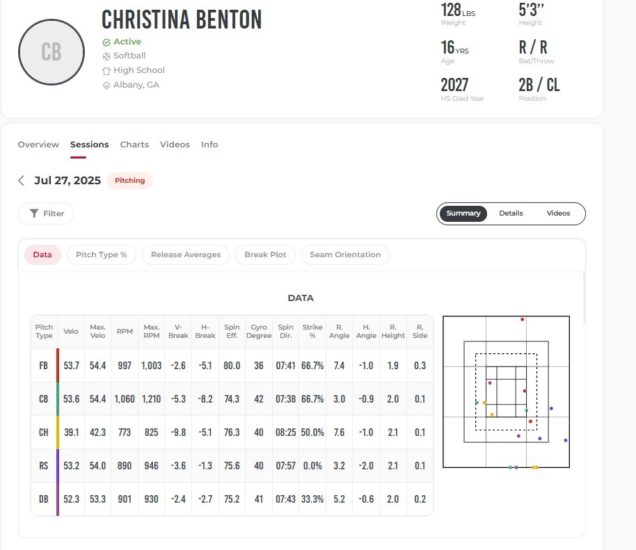Click the red FB pitch color bar
The image size is (636, 550).
58,366
